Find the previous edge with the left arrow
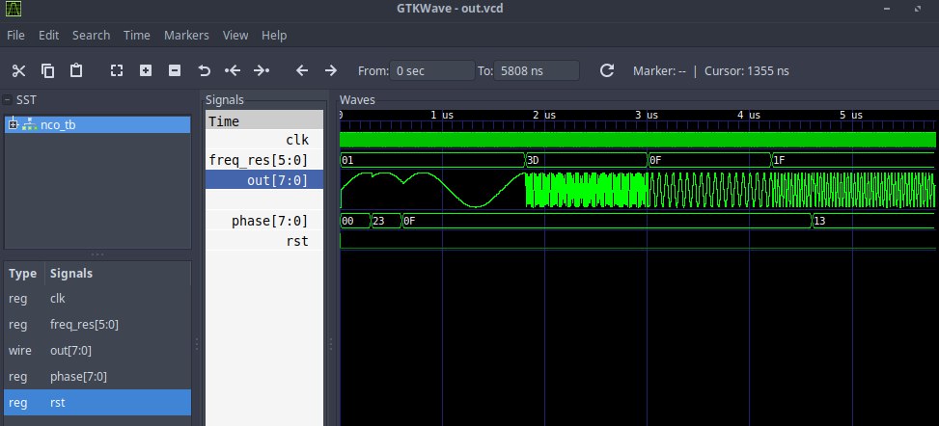Viewport: 939px width, 426px height. tap(302, 71)
